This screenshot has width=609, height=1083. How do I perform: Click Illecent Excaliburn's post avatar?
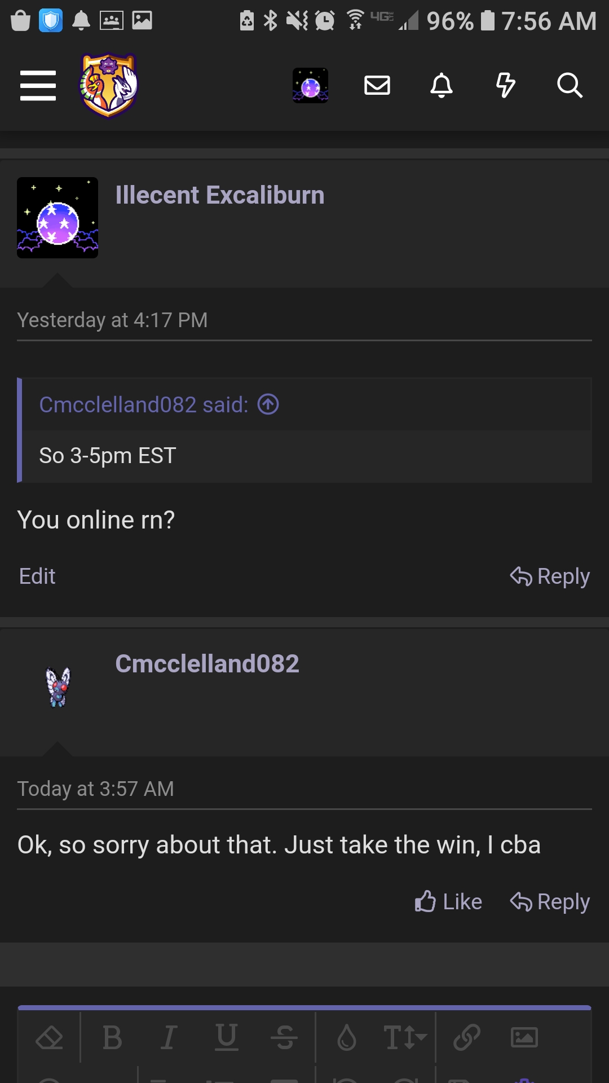pos(58,218)
